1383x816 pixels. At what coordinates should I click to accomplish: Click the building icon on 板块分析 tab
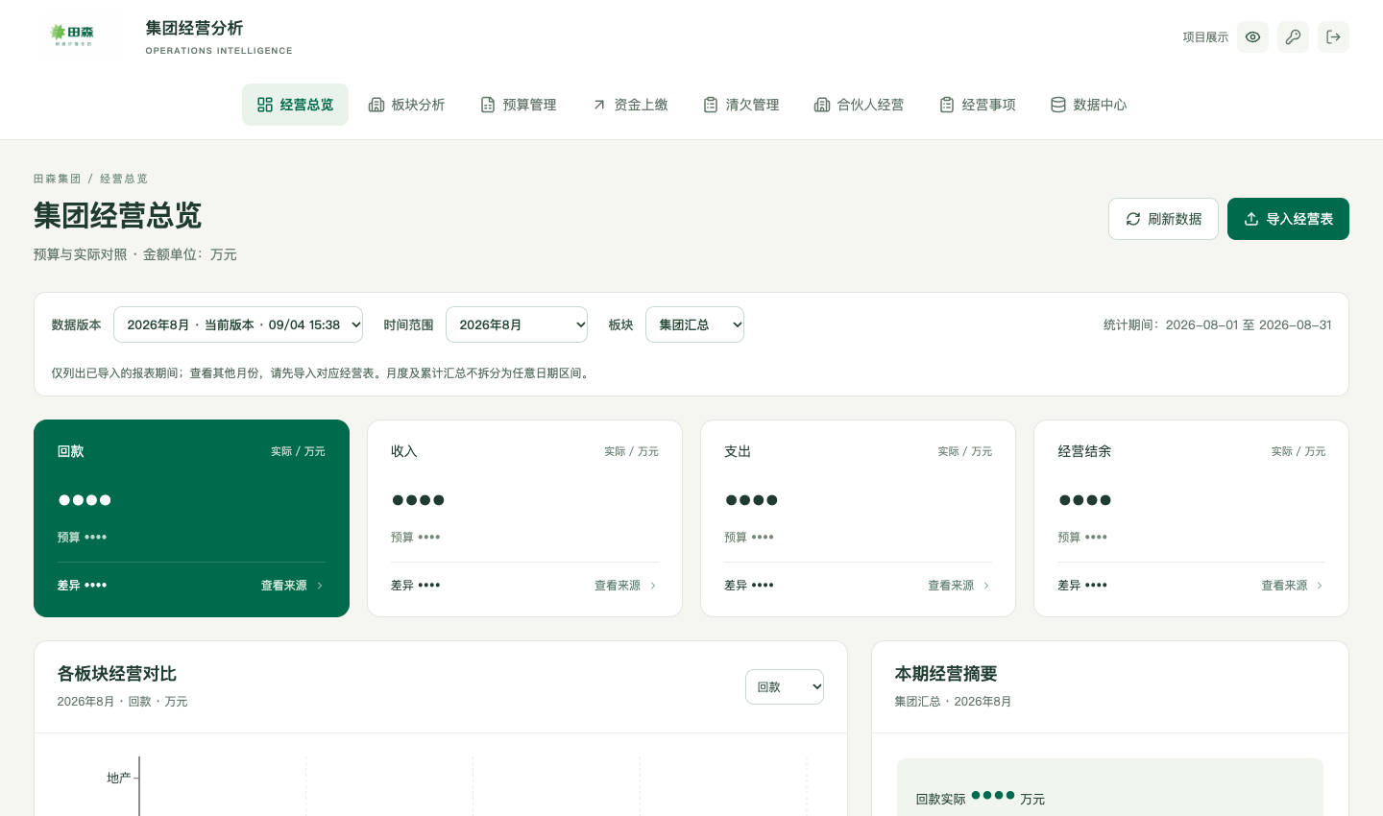tap(376, 105)
